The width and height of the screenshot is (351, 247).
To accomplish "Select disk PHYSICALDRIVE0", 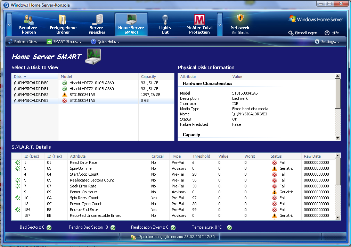I will 93,83.
